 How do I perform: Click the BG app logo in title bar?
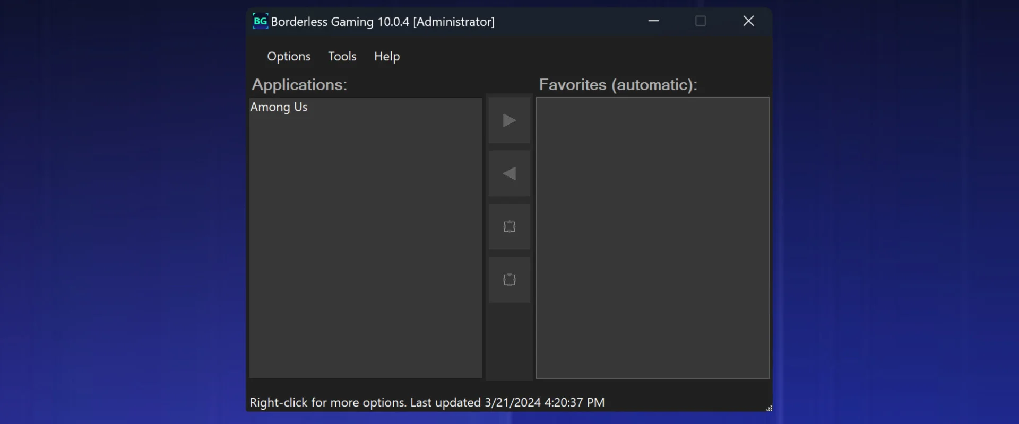(x=260, y=21)
